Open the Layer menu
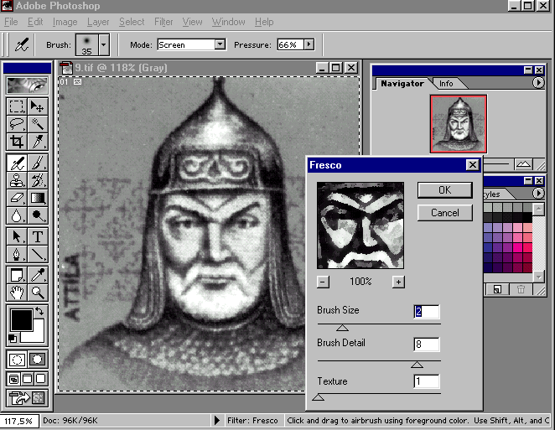The image size is (555, 430). (x=98, y=22)
